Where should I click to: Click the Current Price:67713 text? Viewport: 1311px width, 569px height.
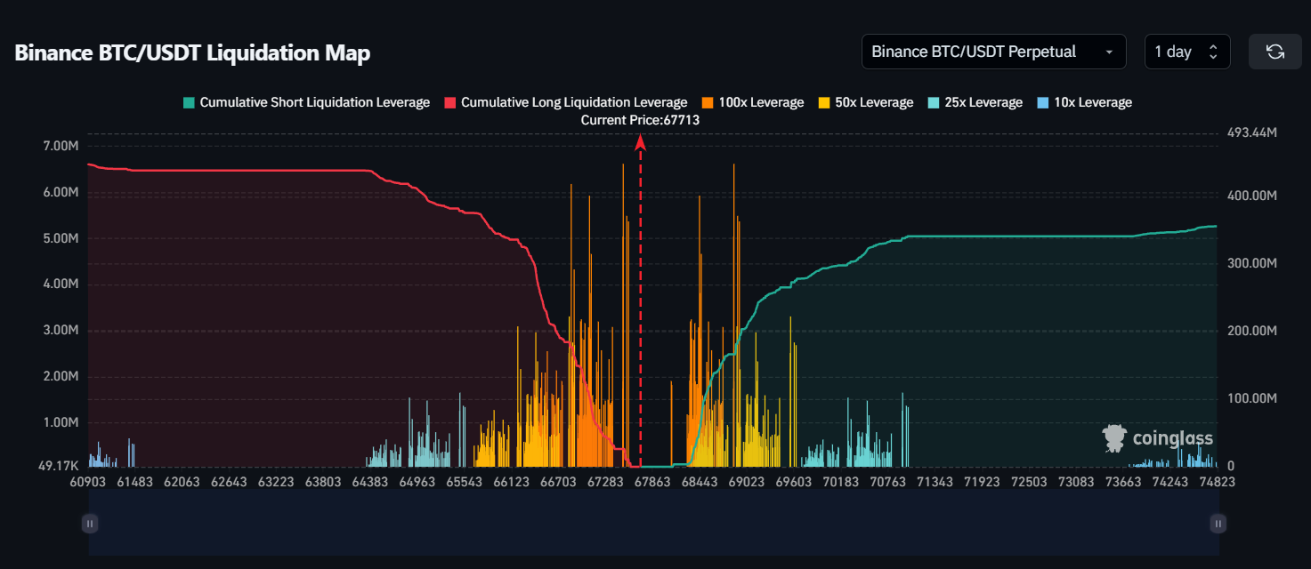tap(639, 119)
